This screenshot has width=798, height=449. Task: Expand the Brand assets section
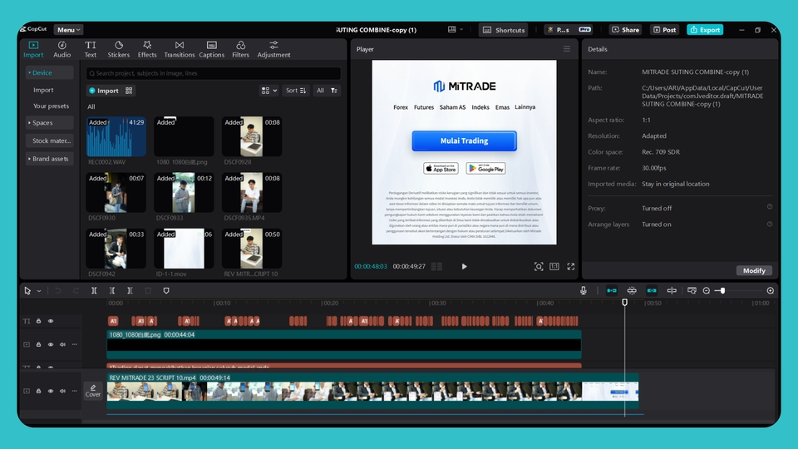[50, 159]
